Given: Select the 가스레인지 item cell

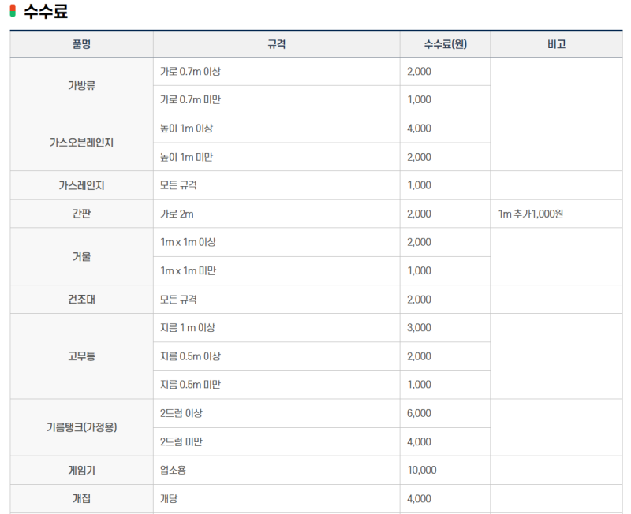Looking at the screenshot, I should tap(82, 185).
